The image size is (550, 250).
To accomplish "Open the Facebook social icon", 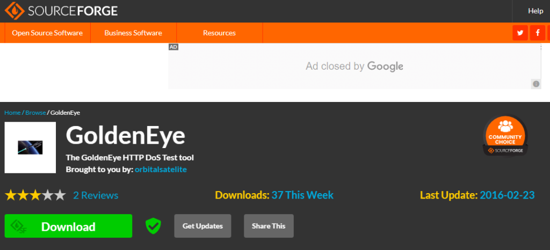I will tap(537, 33).
